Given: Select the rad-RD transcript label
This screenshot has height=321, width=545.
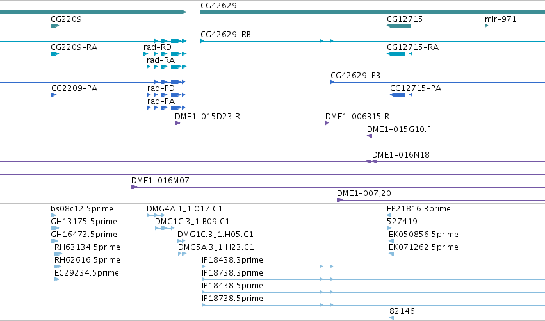Looking at the screenshot, I should point(158,47).
